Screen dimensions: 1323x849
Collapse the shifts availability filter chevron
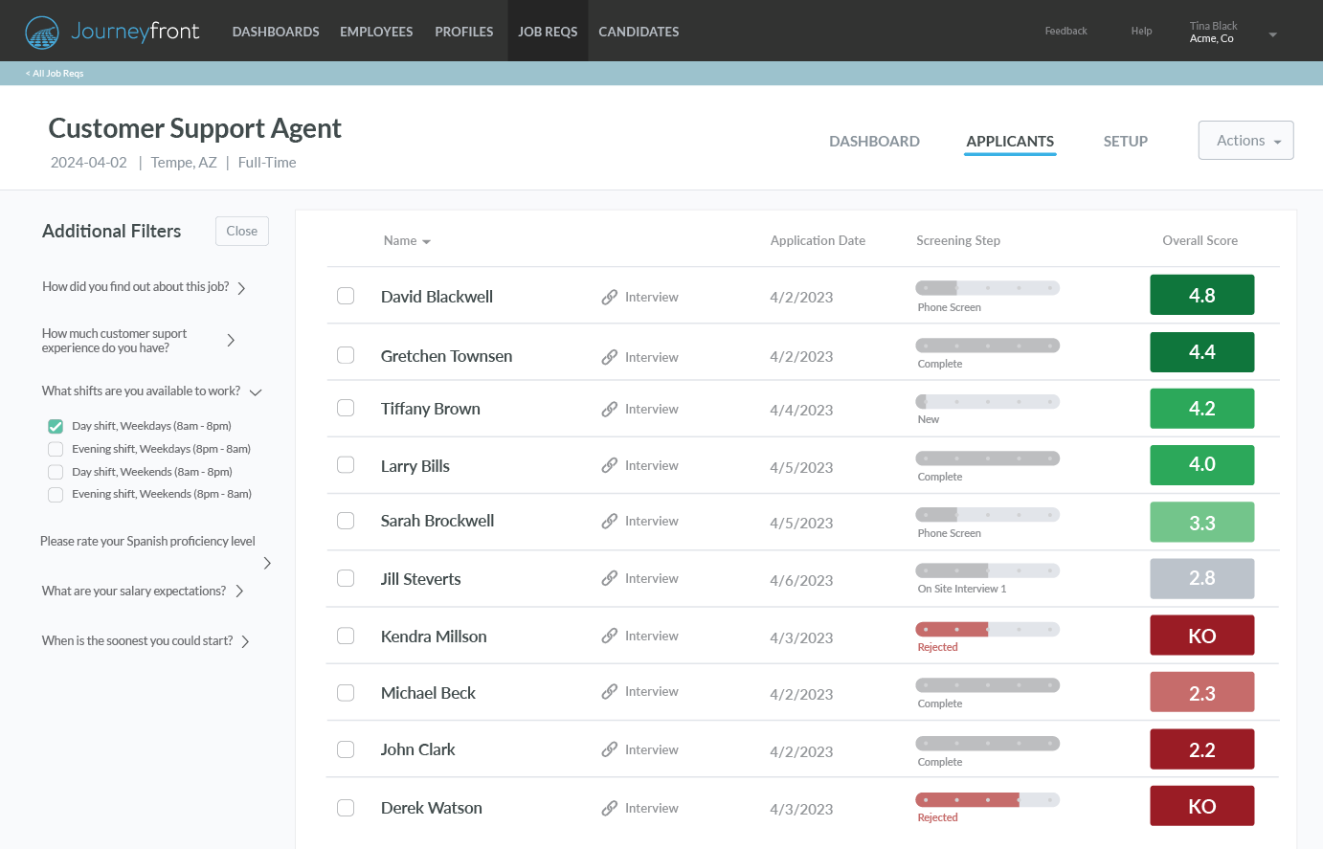(x=255, y=391)
